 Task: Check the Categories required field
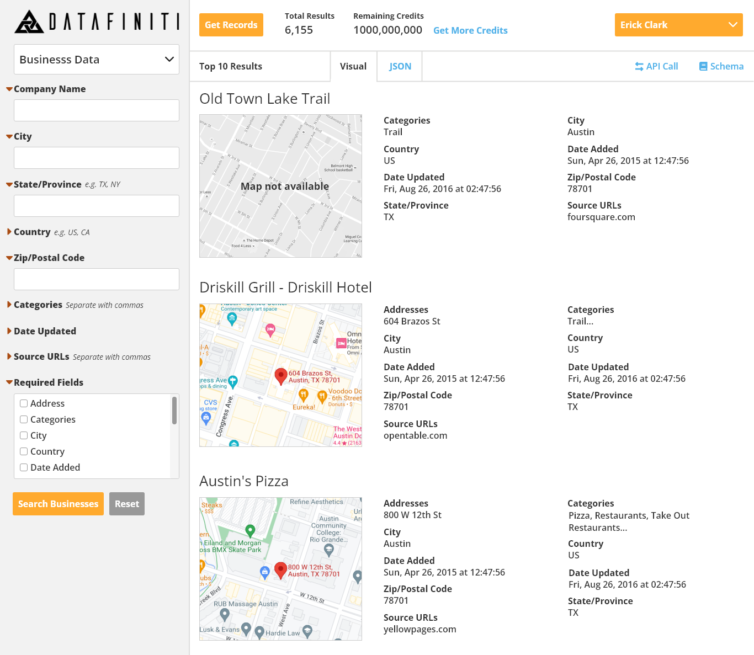[24, 419]
